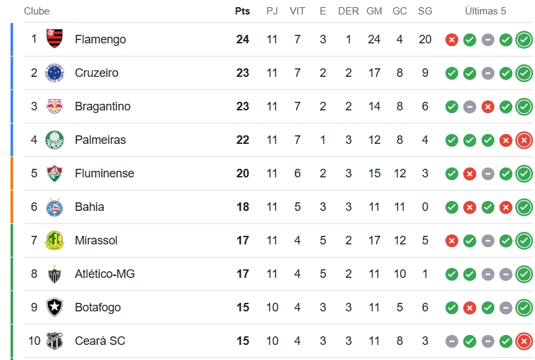The height and width of the screenshot is (360, 535).
Task: Click Bragantino's red loss result icon
Action: point(488,106)
